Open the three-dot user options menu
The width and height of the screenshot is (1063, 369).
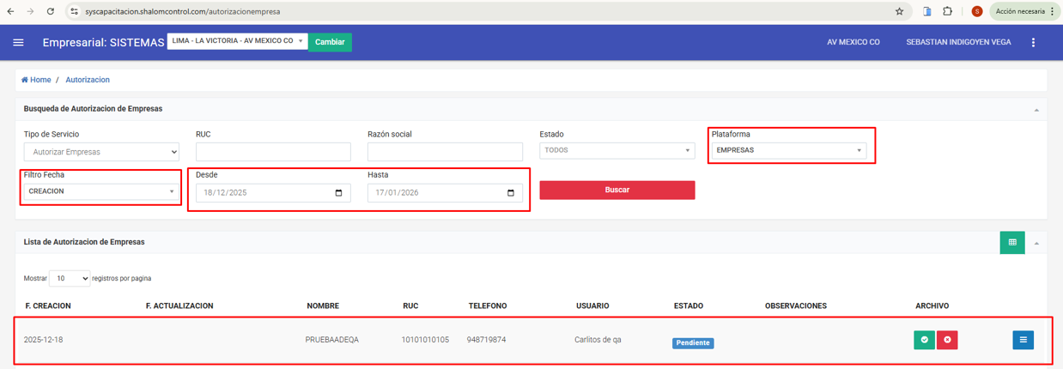[x=1033, y=42]
